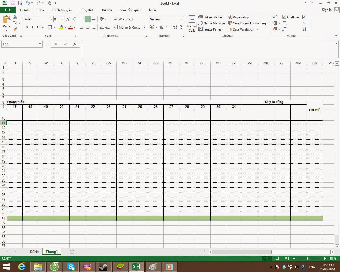Apply bold formatting to the selection
The width and height of the screenshot is (340, 272).
pyautogui.click(x=27, y=27)
